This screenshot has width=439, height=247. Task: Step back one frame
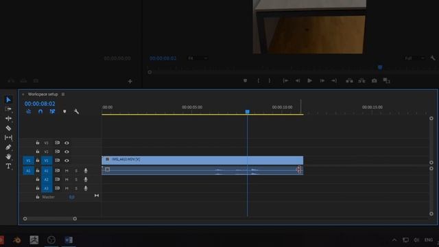[297, 81]
